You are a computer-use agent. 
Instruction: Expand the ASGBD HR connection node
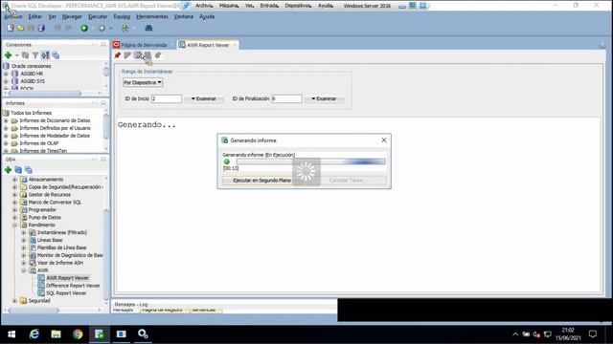click(6, 74)
